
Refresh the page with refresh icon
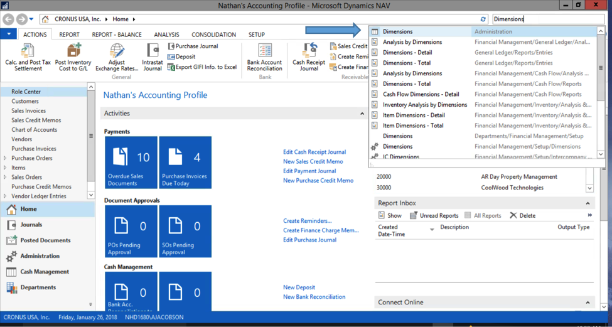coord(483,19)
